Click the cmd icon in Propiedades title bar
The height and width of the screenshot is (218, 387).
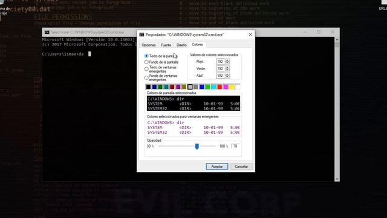coord(141,35)
